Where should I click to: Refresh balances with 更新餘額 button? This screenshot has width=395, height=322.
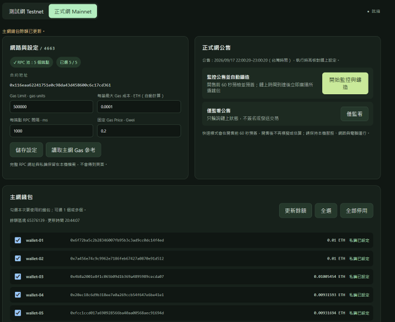click(296, 210)
